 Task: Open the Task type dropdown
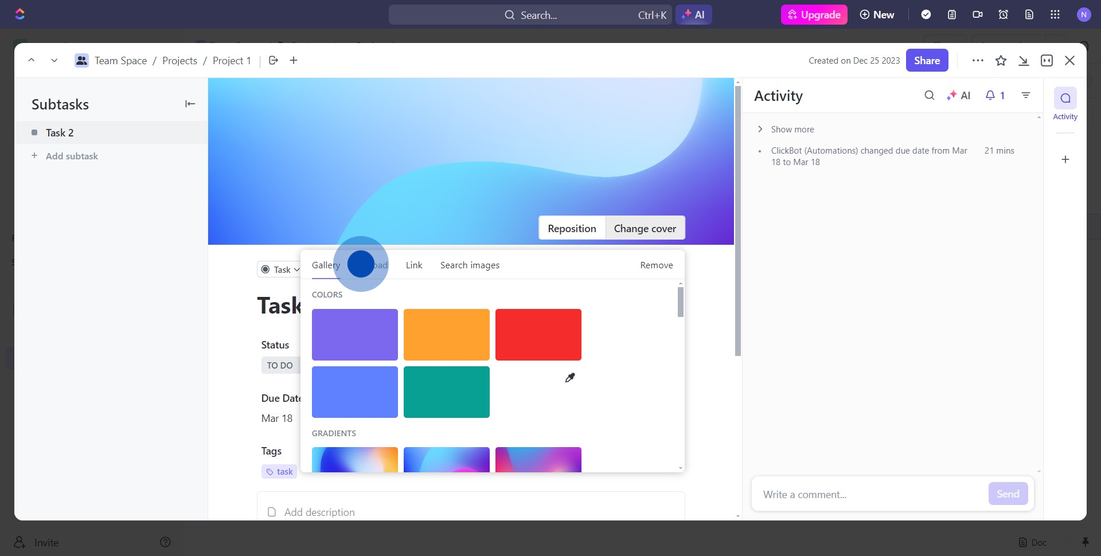(x=280, y=269)
